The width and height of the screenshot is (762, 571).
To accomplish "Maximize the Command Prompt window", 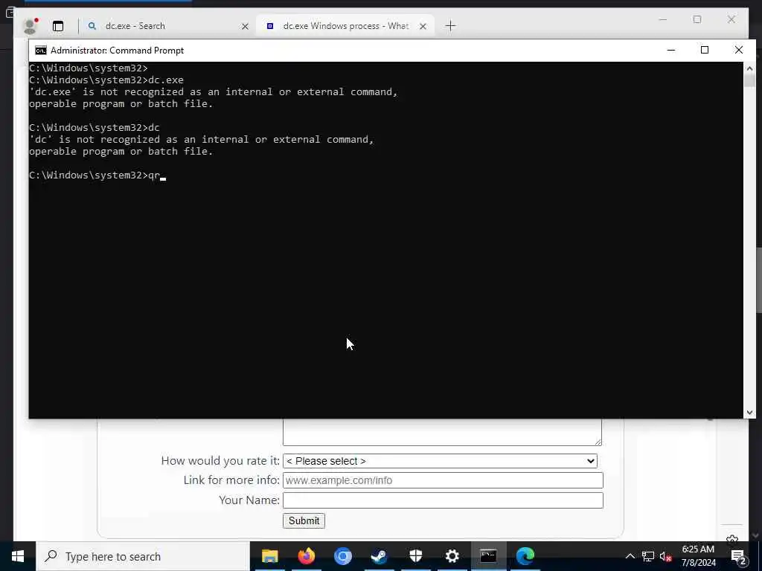I will coord(705,50).
